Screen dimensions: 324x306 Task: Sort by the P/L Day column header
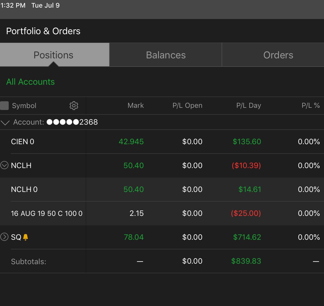click(248, 105)
